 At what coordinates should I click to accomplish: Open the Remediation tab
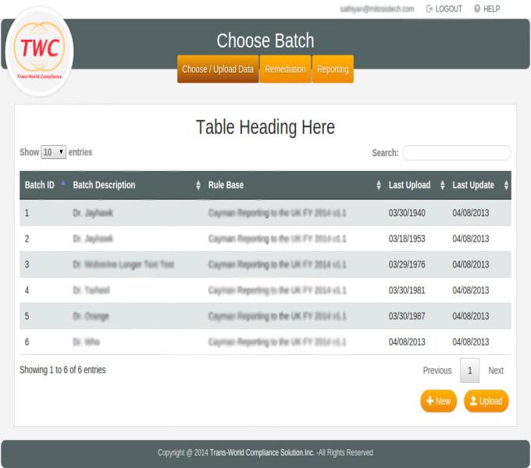[x=285, y=69]
